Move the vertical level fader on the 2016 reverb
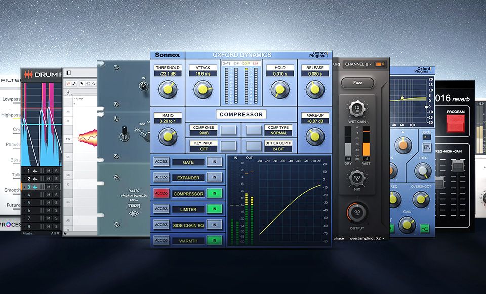 [458, 165]
